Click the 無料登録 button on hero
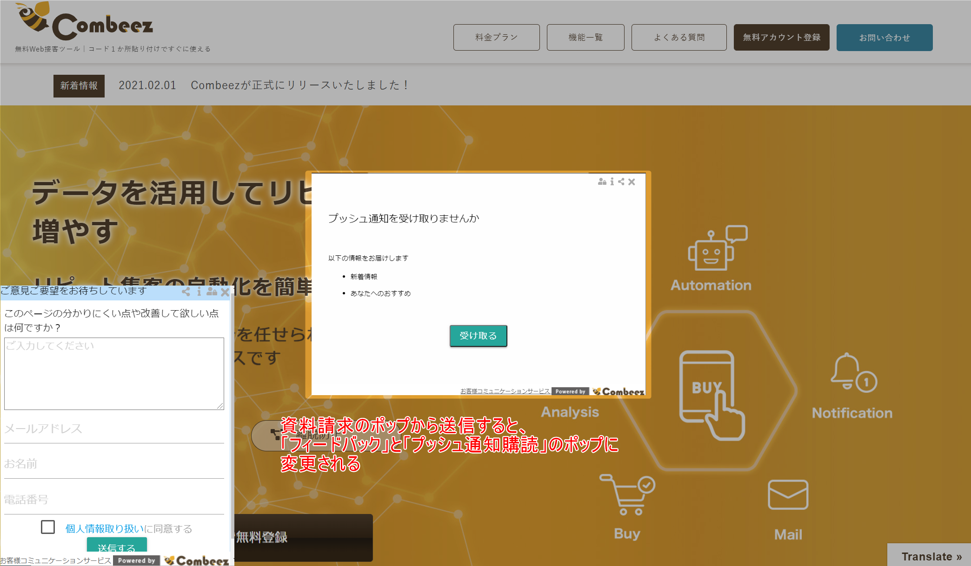 tap(303, 537)
